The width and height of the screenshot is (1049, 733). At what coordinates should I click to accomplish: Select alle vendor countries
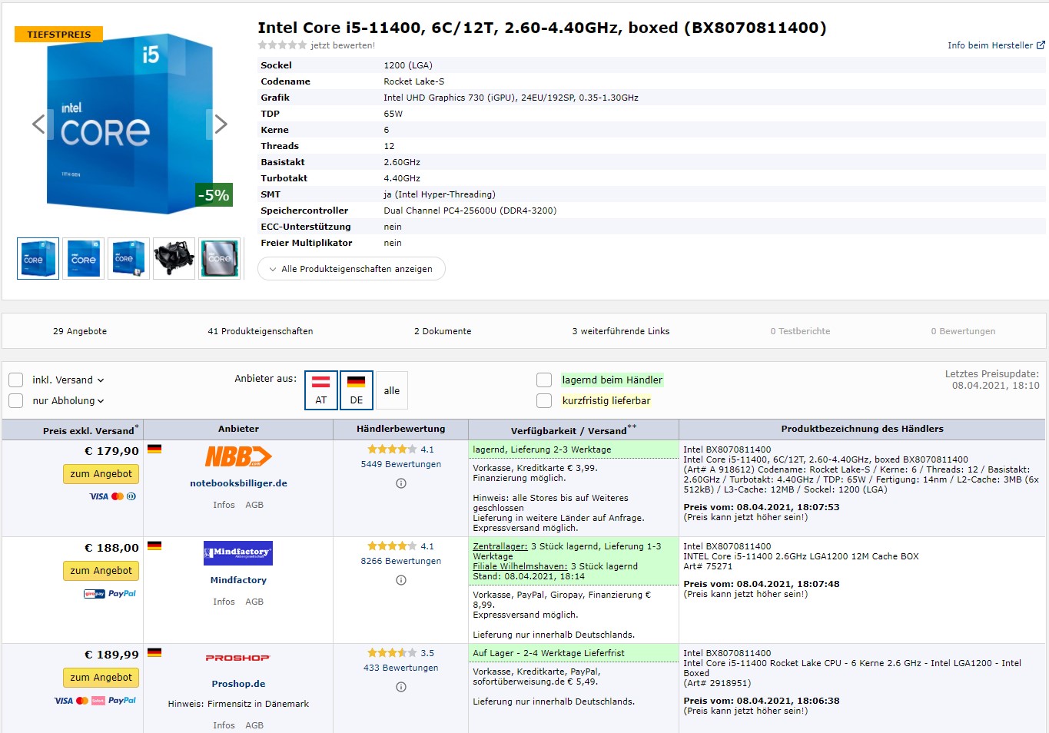click(392, 390)
